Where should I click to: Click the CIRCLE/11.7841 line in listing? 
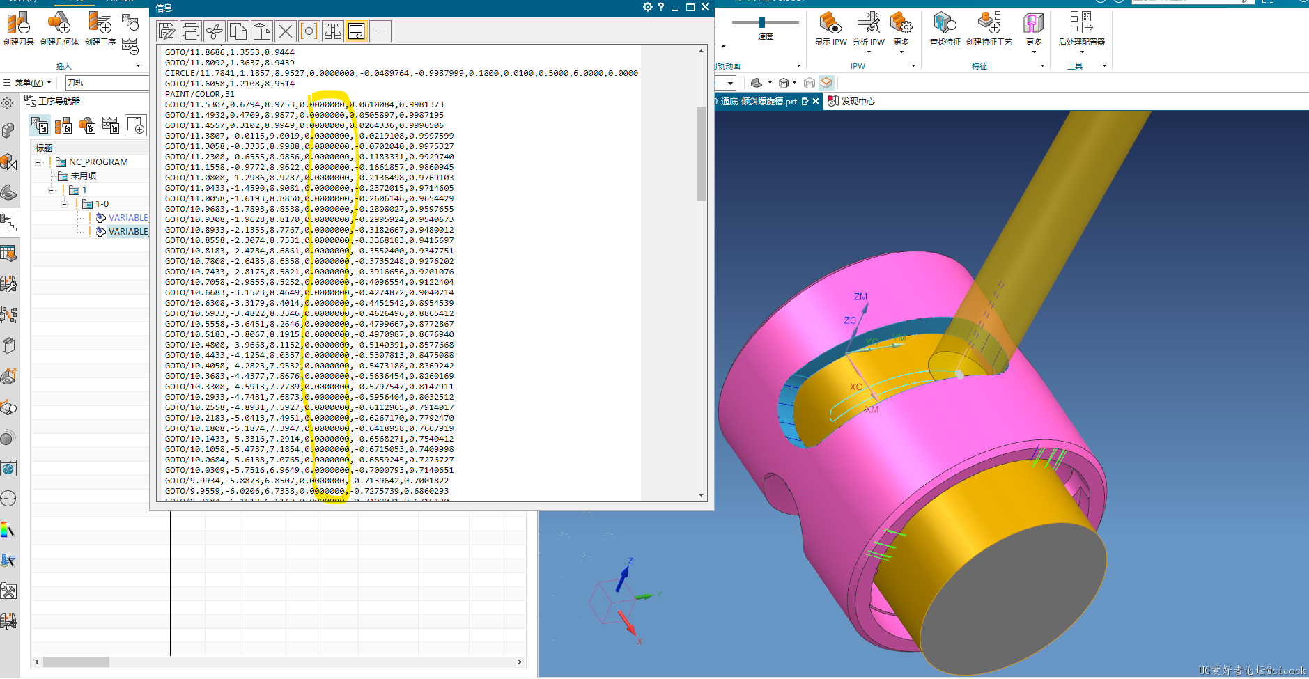(x=401, y=73)
